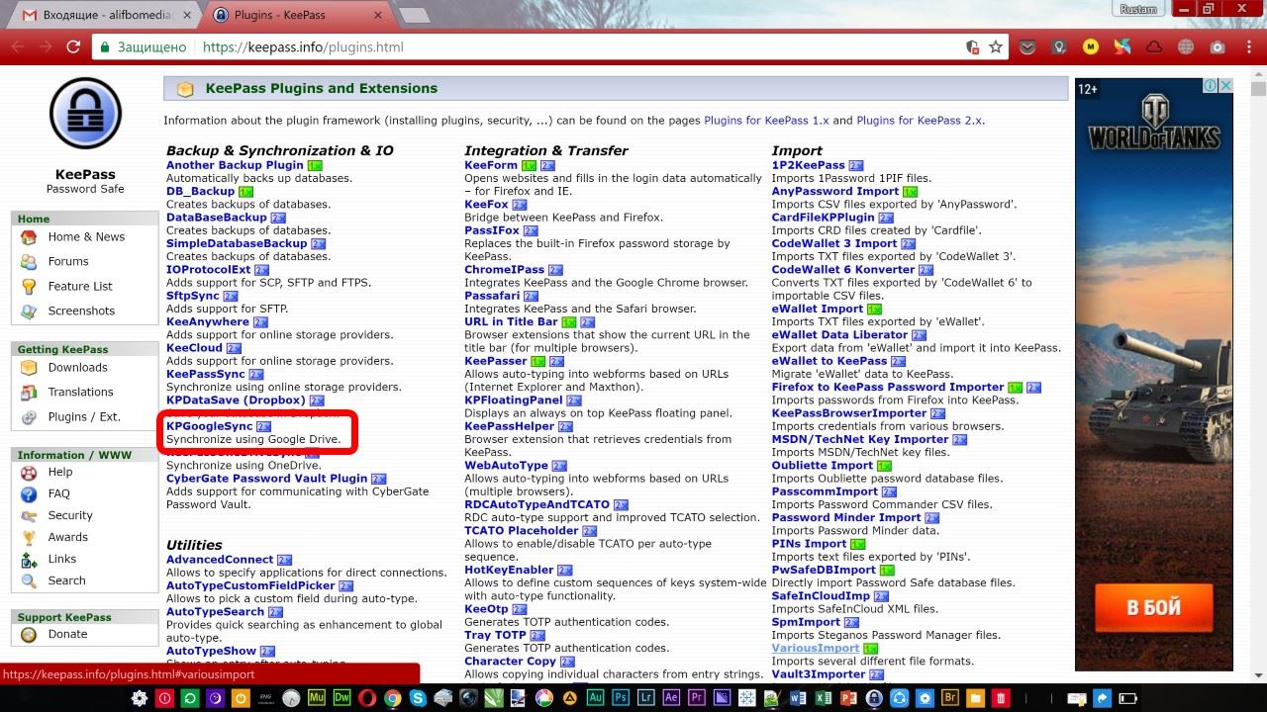Click the vertical page scrollbar
This screenshot has height=712, width=1267.
click(x=1258, y=376)
